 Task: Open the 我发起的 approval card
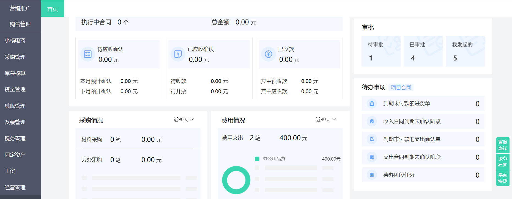[x=465, y=51]
